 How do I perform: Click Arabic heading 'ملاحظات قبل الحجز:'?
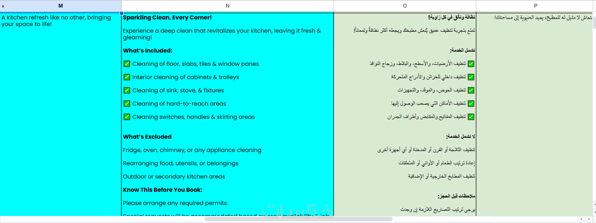pos(456,196)
